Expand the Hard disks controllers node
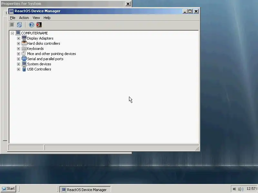 coord(18,43)
